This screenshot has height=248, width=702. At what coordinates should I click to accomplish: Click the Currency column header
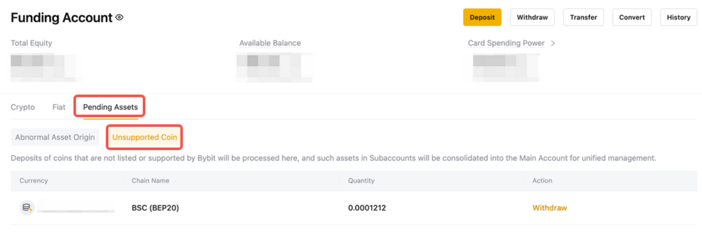pos(33,181)
